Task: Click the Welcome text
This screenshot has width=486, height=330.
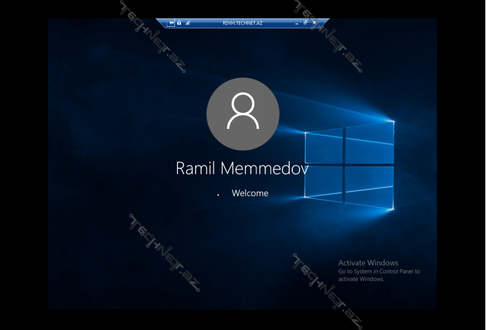Action: 250,193
